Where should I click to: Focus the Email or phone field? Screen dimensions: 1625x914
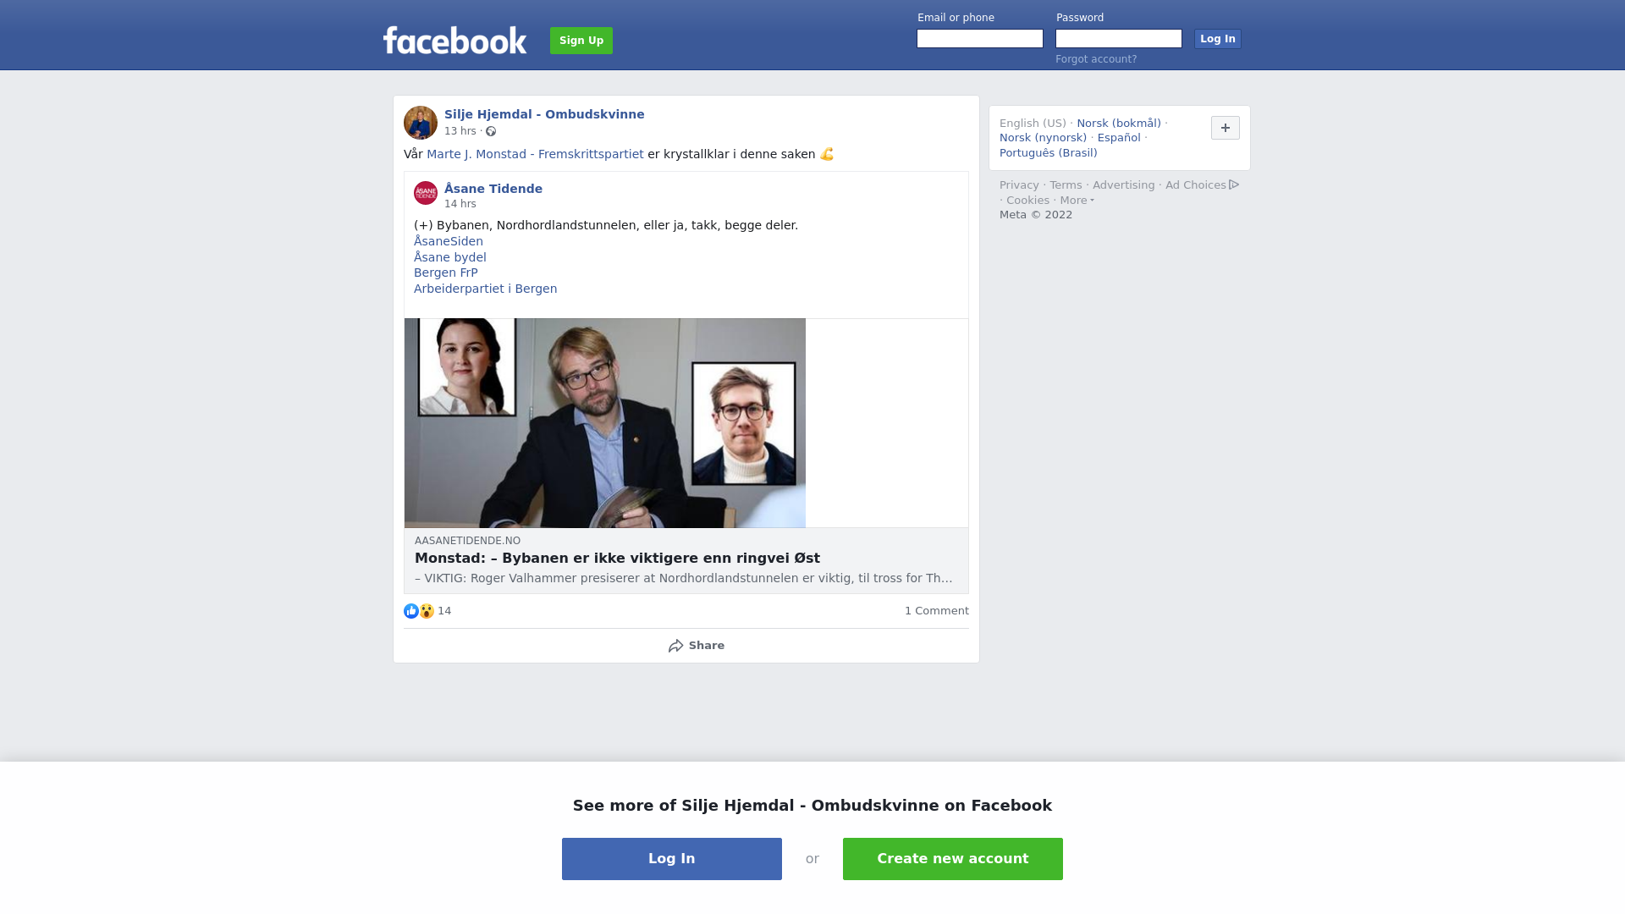(x=980, y=39)
